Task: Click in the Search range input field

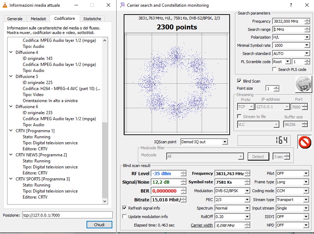Action: pos(288,29)
